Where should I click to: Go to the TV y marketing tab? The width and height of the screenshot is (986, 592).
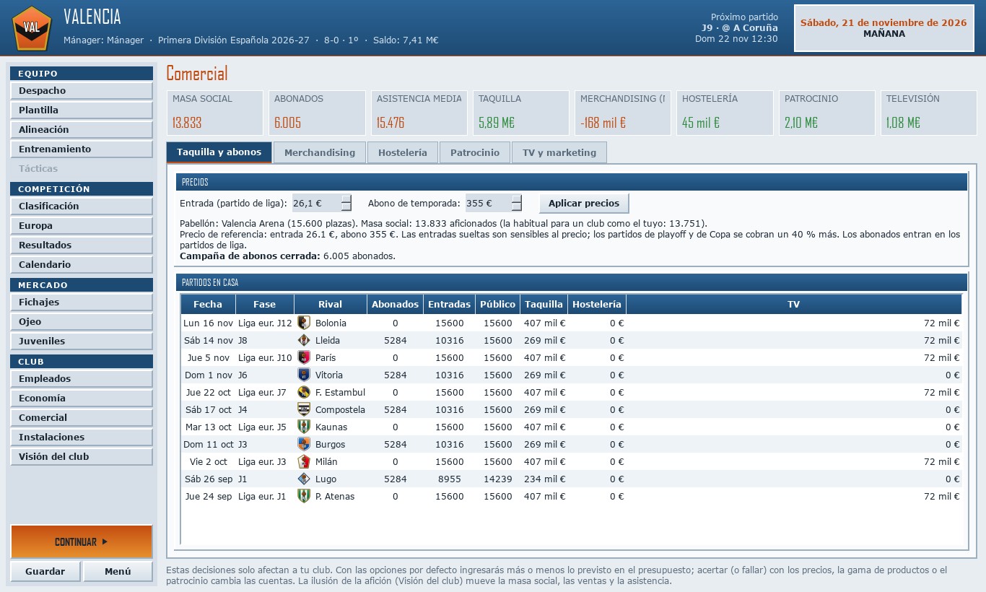coord(559,153)
